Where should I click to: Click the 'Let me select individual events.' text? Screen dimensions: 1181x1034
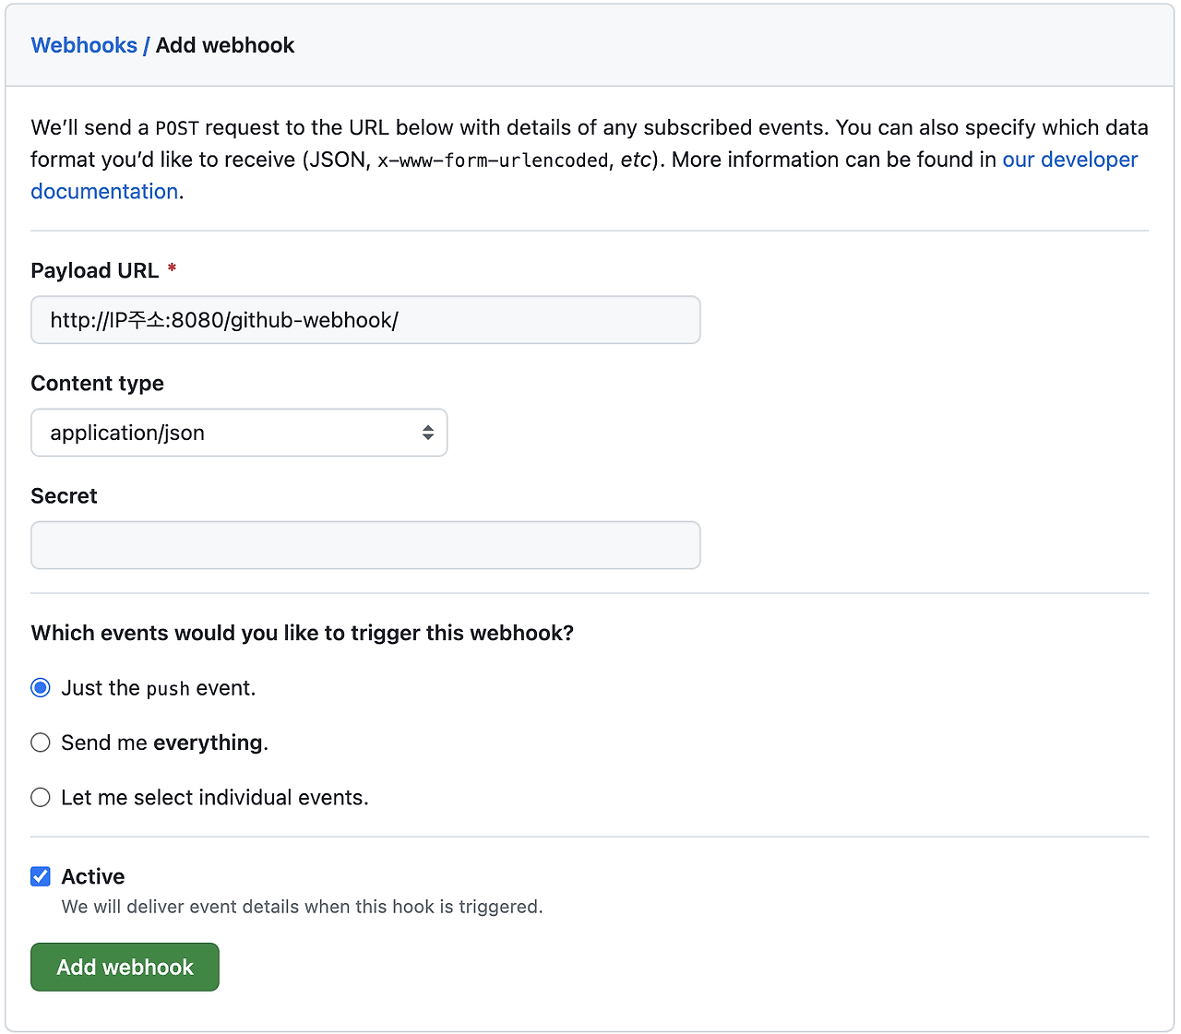pyautogui.click(x=214, y=797)
